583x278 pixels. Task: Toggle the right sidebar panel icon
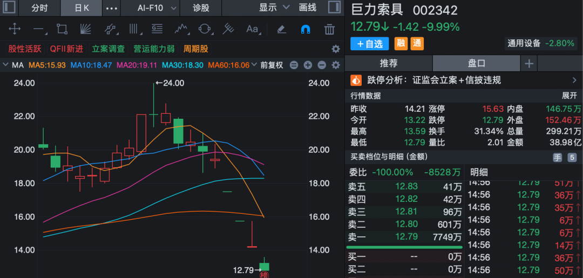pos(334,8)
